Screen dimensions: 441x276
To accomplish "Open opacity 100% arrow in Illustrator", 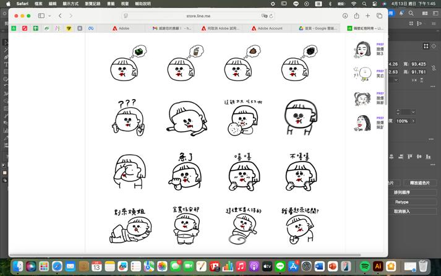I will (x=413, y=121).
